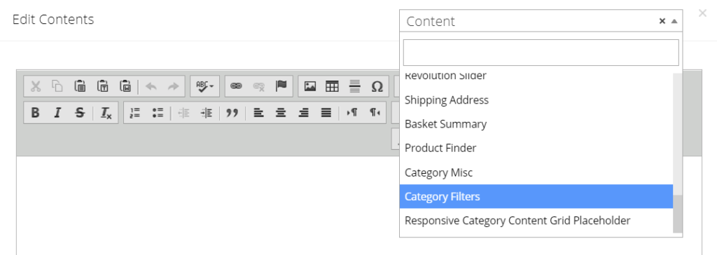Image resolution: width=717 pixels, height=255 pixels.
Task: Toggle bold formatting in editor toolbar
Action: click(35, 113)
